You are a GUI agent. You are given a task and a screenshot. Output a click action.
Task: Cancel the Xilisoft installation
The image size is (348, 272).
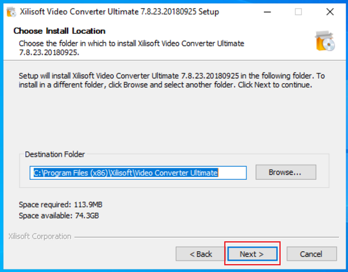tap(311, 254)
